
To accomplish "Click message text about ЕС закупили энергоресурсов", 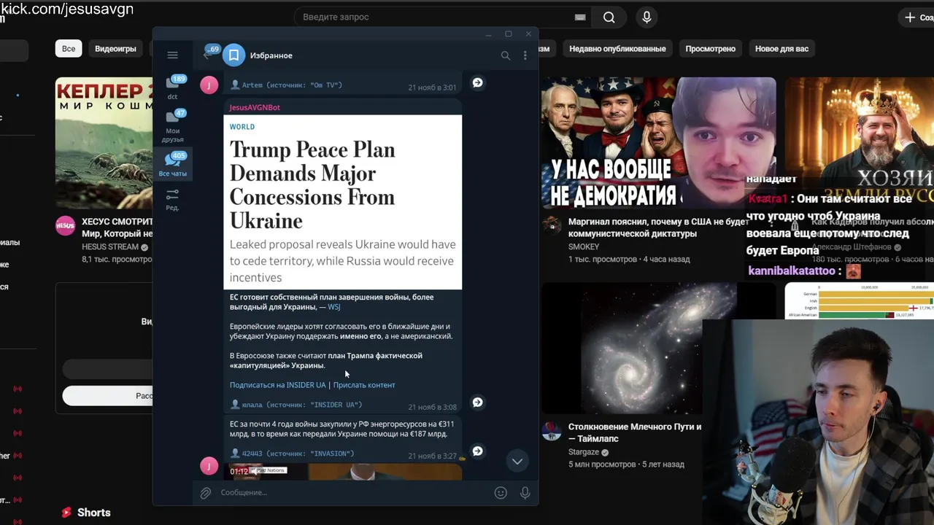I will tap(341, 429).
